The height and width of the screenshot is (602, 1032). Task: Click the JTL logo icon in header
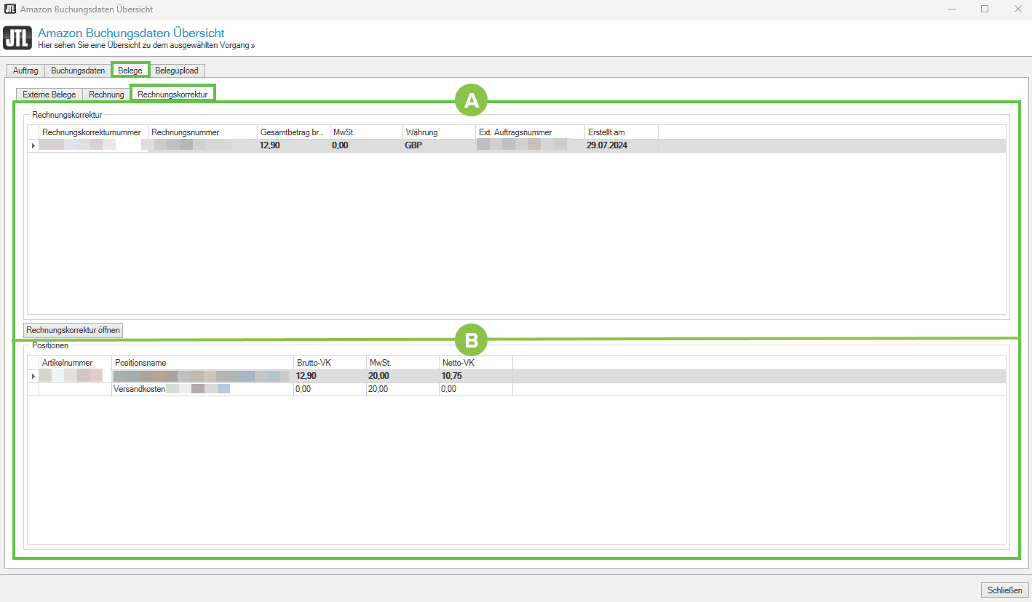(x=17, y=38)
